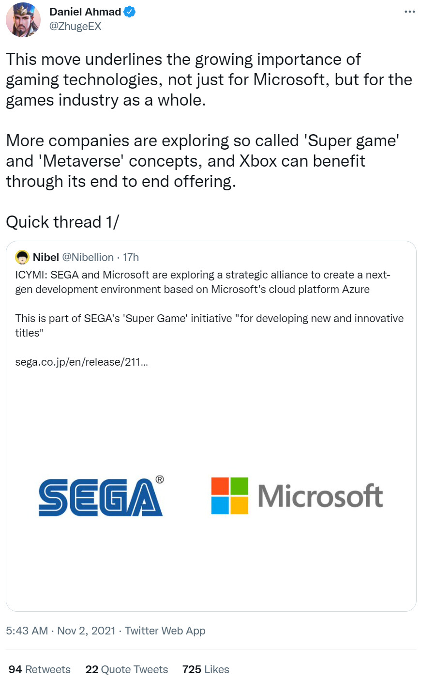Click Nibel's small profile avatar

click(22, 257)
